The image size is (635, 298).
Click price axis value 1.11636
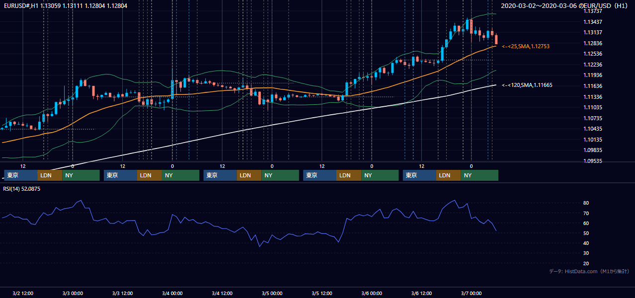click(x=593, y=86)
